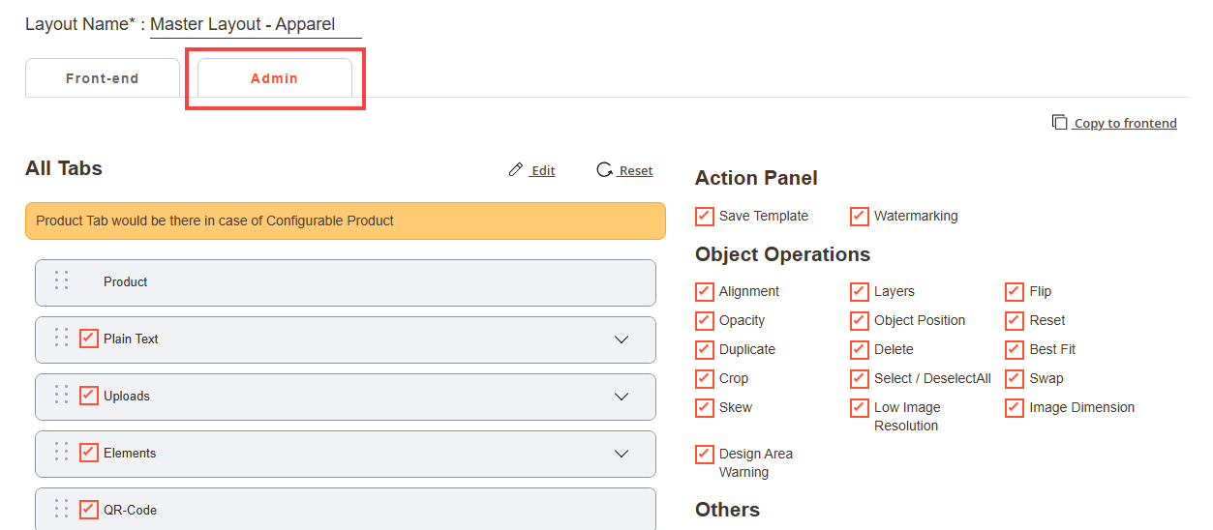1213x530 pixels.
Task: Select the Admin tab
Action: point(274,78)
